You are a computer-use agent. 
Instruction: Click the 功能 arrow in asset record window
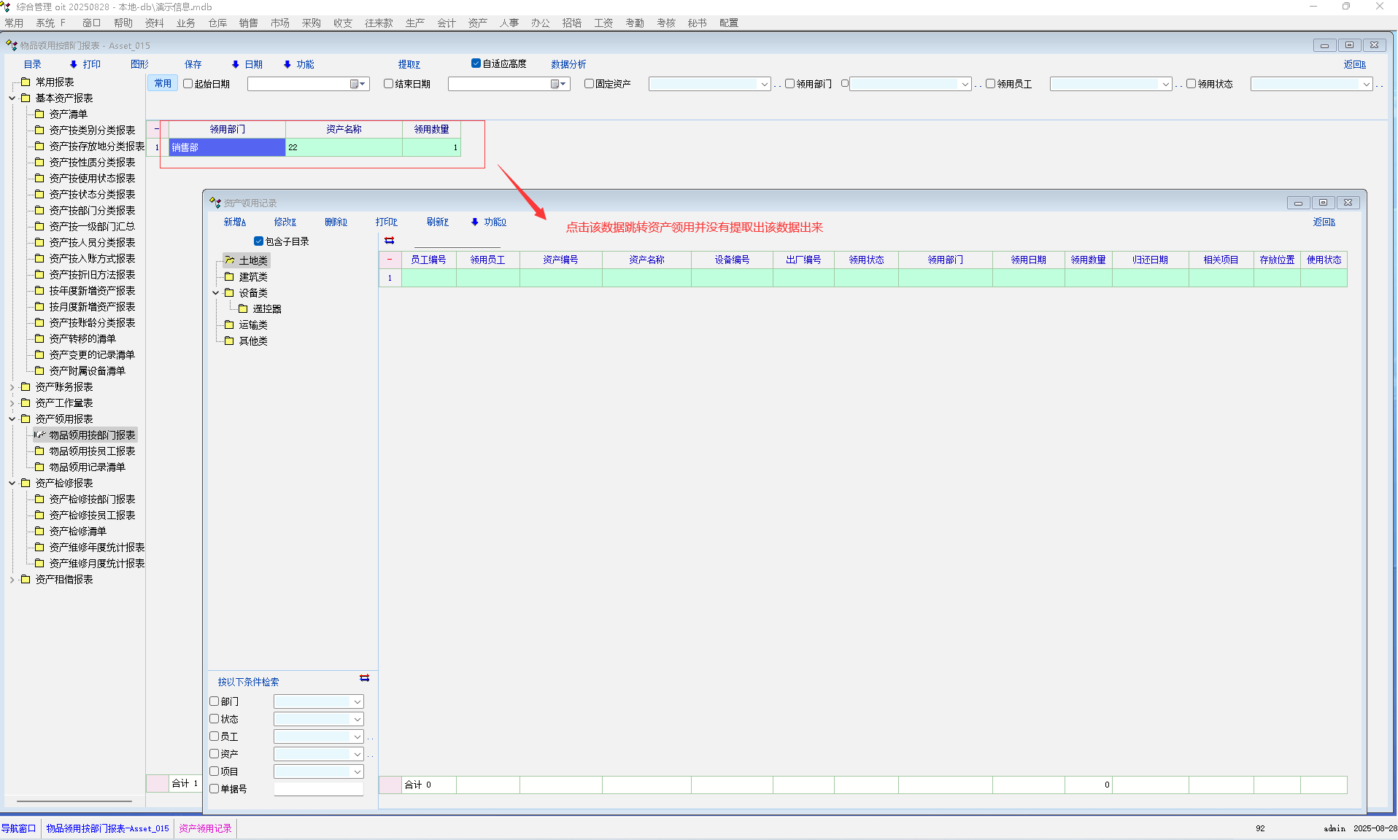coord(475,222)
